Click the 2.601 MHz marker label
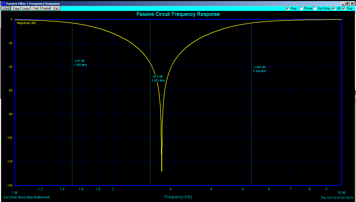Image resolution: width=356 pixels, height=202 pixels. pyautogui.click(x=158, y=80)
